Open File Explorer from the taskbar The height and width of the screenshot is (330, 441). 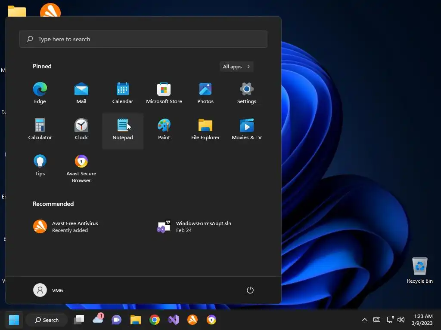pos(135,320)
